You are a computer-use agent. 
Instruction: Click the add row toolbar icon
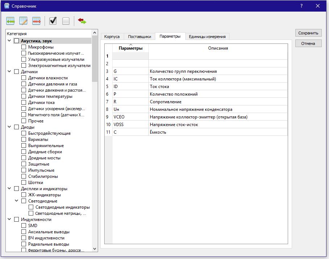(10, 21)
